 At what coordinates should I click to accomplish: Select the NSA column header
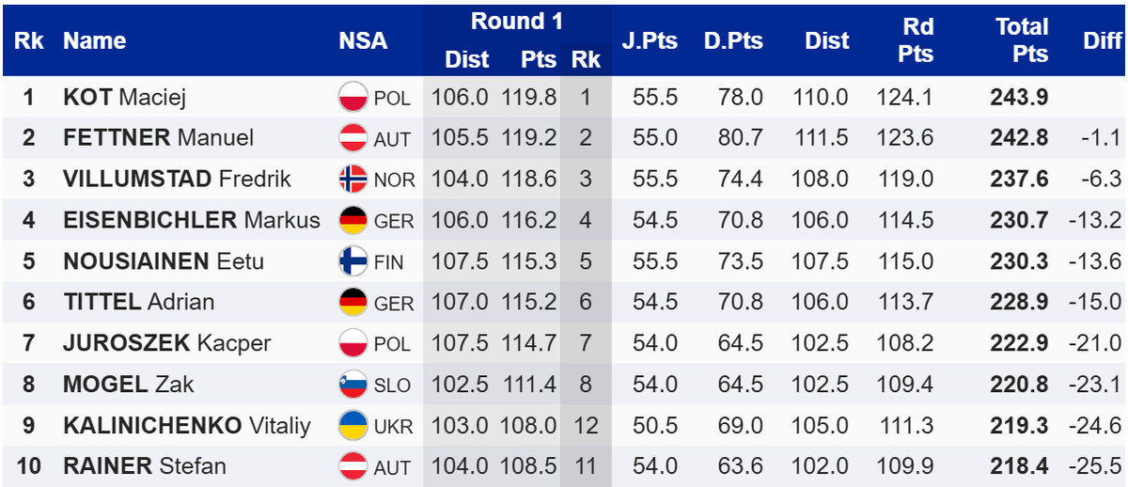point(363,40)
